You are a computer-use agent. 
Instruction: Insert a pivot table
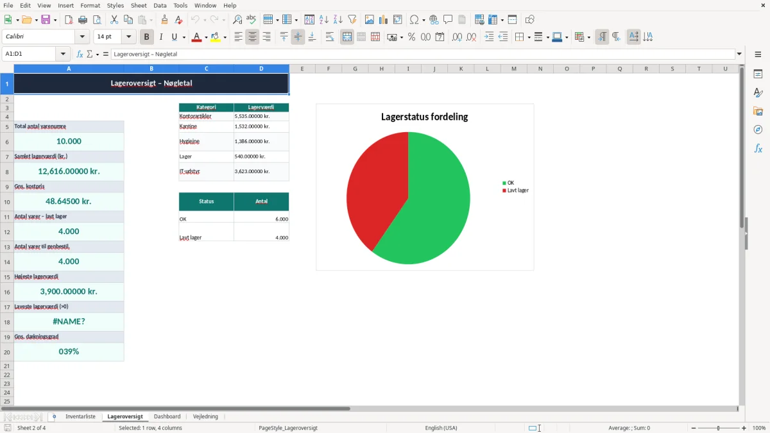[398, 20]
